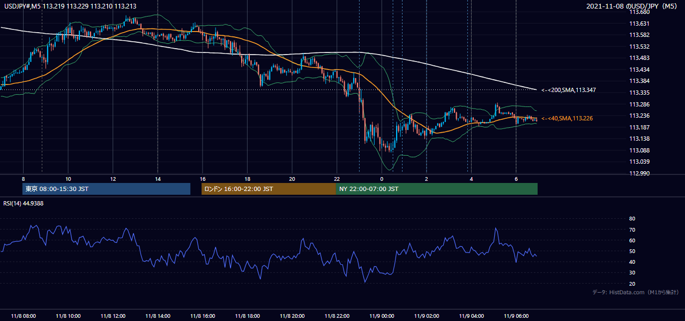Click the 11/9 04:00 bottom time label

pos(471,316)
